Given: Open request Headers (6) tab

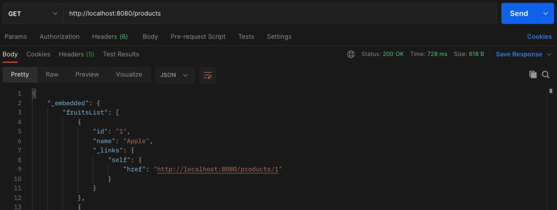Looking at the screenshot, I should pos(110,36).
